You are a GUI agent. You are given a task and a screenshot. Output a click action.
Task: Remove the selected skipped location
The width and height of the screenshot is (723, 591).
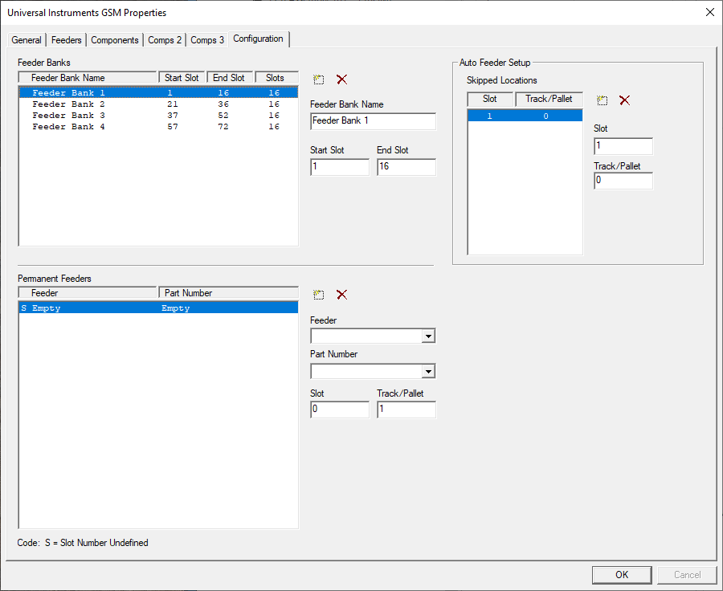(x=625, y=100)
